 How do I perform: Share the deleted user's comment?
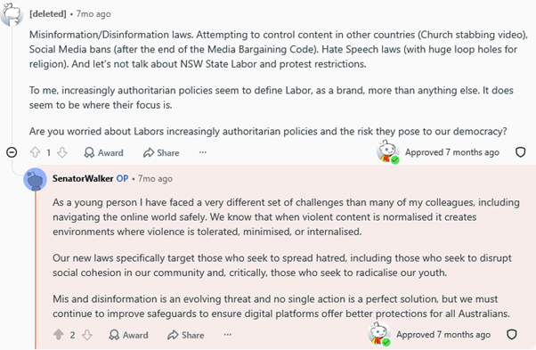(161, 152)
